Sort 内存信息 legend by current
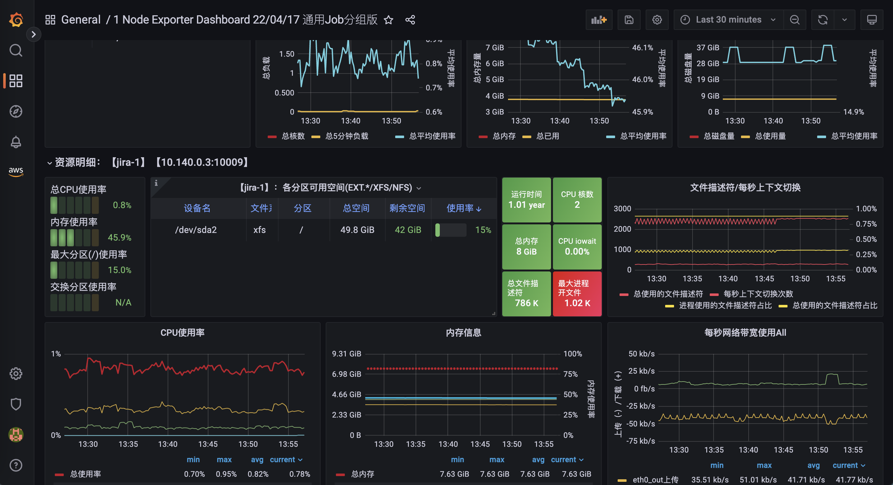 tap(567, 460)
